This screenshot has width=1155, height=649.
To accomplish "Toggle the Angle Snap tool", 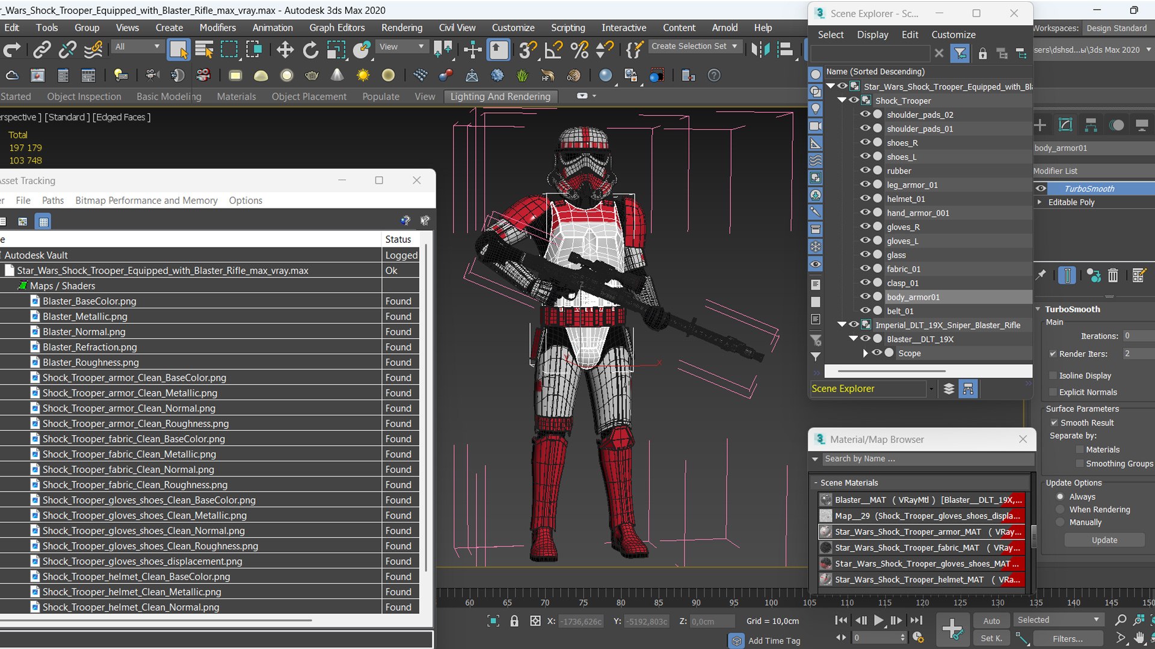I will pos(553,50).
